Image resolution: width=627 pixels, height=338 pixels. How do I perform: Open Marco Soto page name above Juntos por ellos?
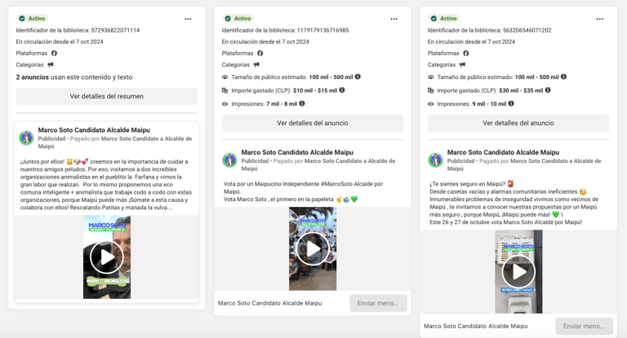(x=94, y=130)
